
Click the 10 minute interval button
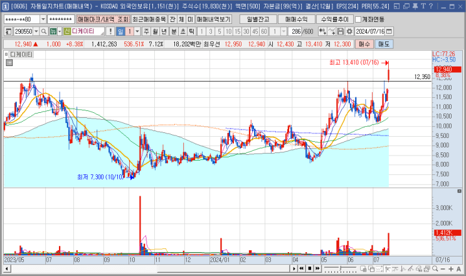228,31
